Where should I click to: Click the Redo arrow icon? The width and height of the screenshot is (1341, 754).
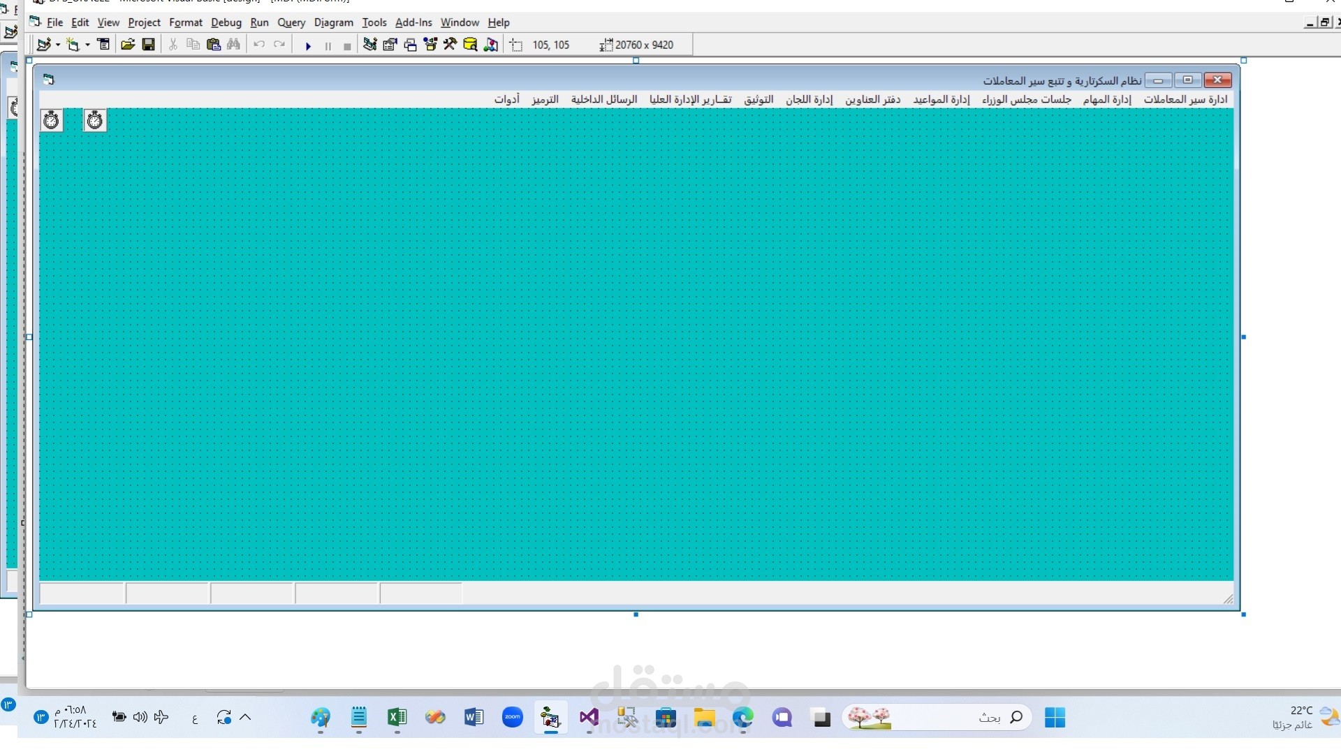(x=279, y=45)
